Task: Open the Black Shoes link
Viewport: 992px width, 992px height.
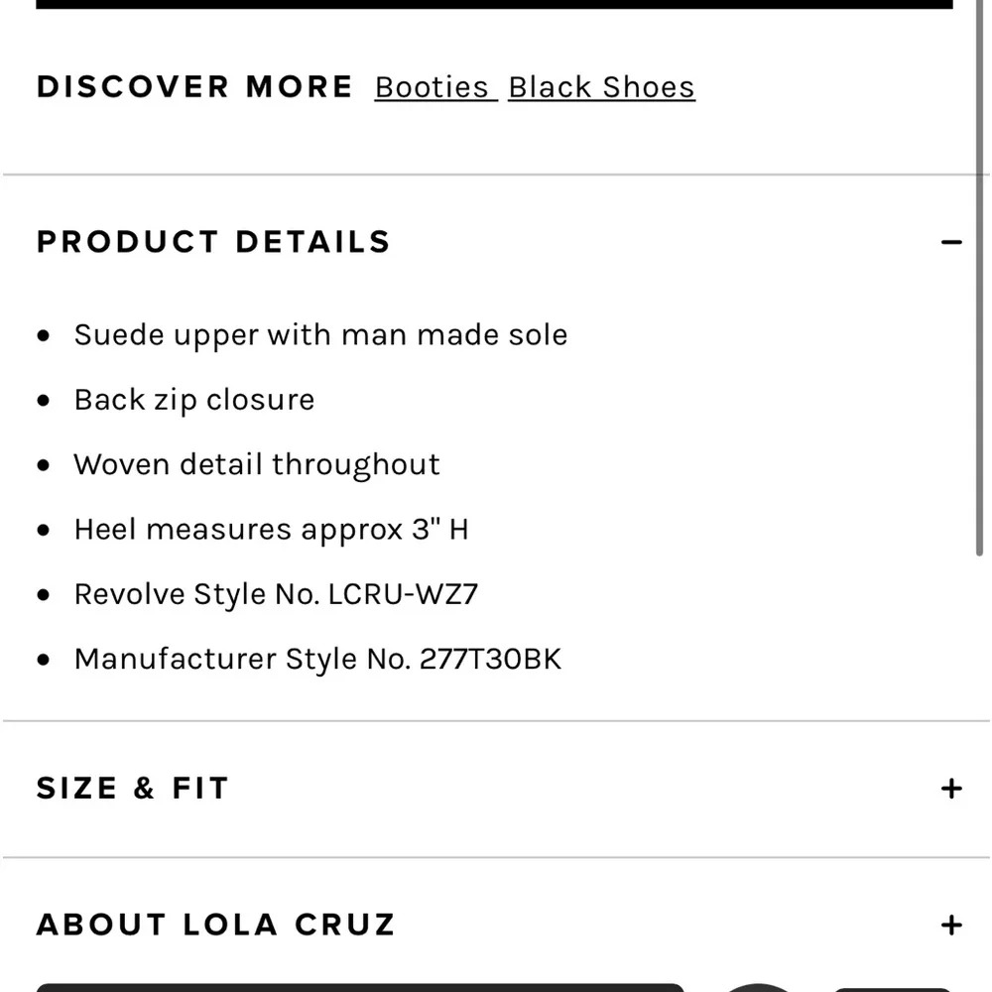Action: point(601,87)
